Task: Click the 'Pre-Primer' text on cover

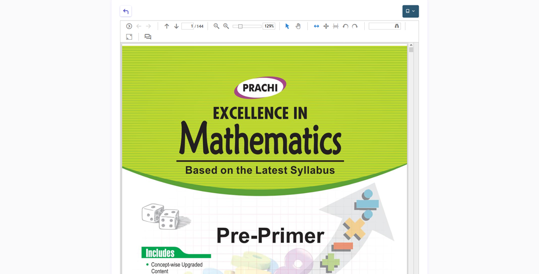Action: point(271,235)
